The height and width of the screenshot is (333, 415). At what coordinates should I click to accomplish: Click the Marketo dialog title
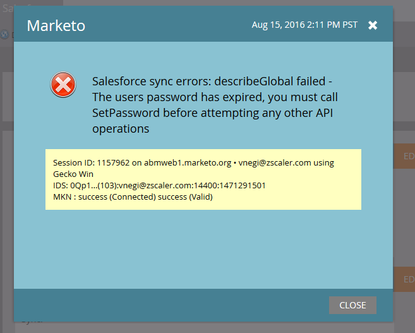56,26
